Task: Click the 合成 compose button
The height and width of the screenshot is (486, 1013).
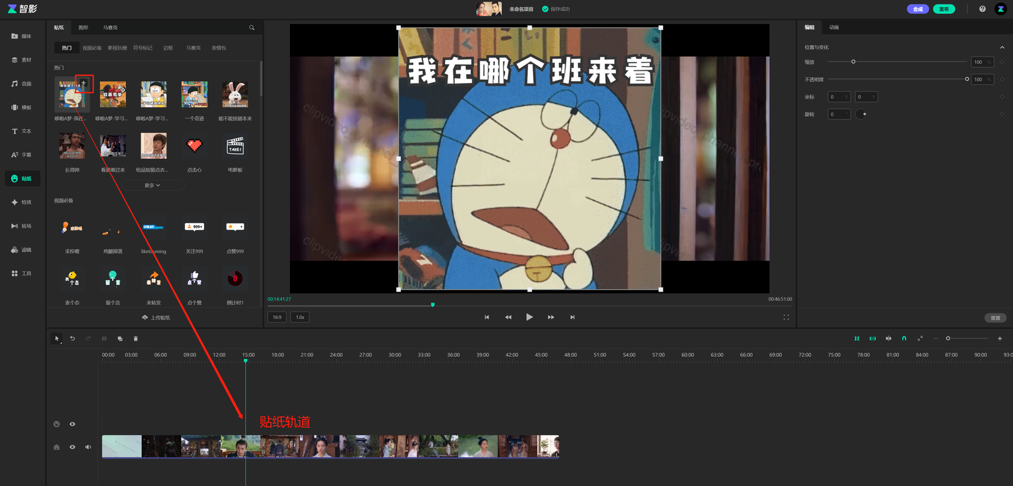Action: coord(918,9)
